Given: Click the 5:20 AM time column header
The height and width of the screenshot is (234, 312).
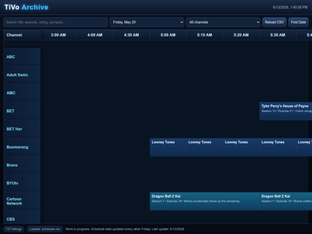Looking at the screenshot, I should tap(241, 35).
